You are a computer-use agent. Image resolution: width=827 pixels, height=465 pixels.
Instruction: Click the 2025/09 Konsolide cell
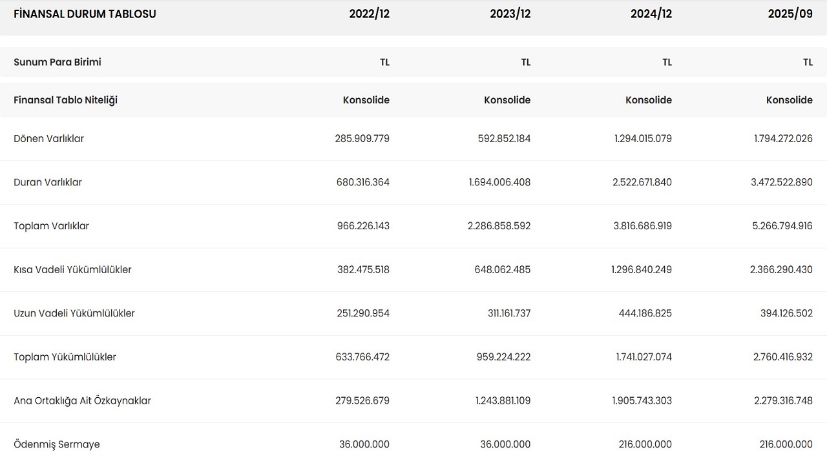[x=789, y=100]
